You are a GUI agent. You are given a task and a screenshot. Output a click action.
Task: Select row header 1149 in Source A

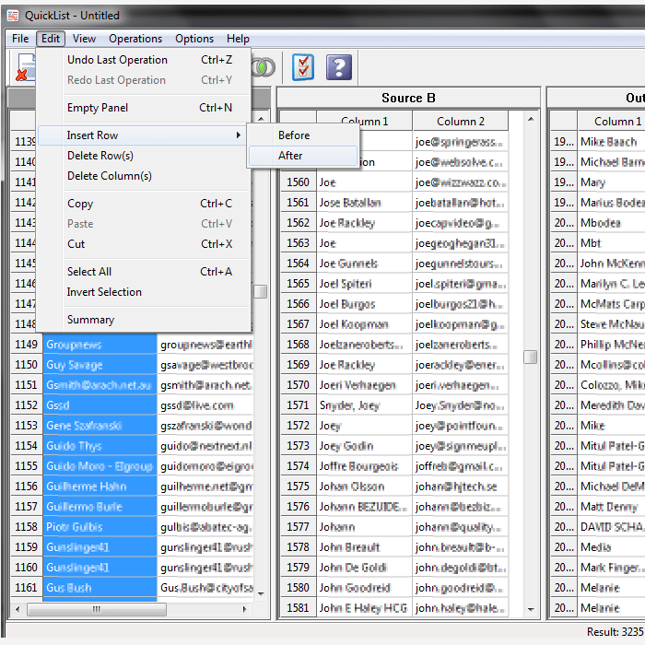point(27,345)
